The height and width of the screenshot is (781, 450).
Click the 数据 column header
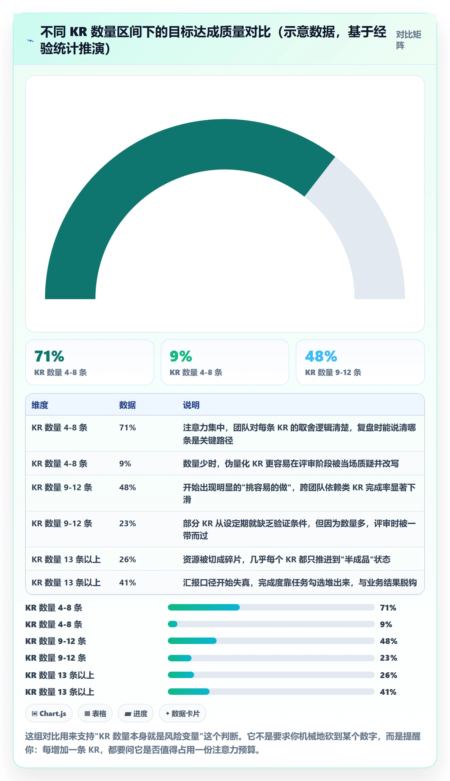tap(128, 405)
